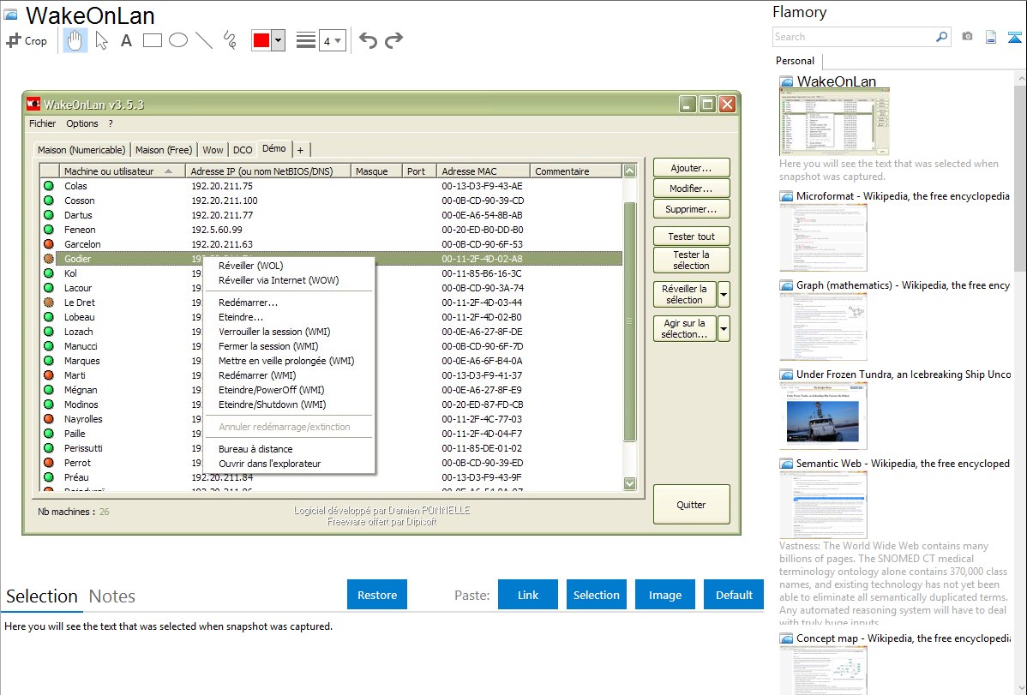Activate the hand pan tool
This screenshot has height=695, width=1027.
click(75, 40)
